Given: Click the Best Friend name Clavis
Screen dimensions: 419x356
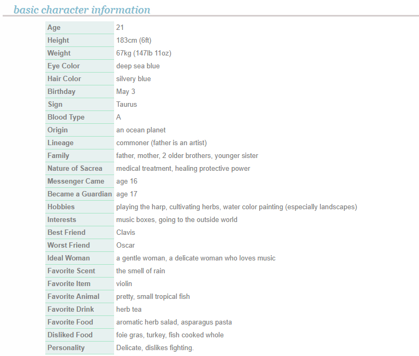Looking at the screenshot, I should (x=126, y=232).
